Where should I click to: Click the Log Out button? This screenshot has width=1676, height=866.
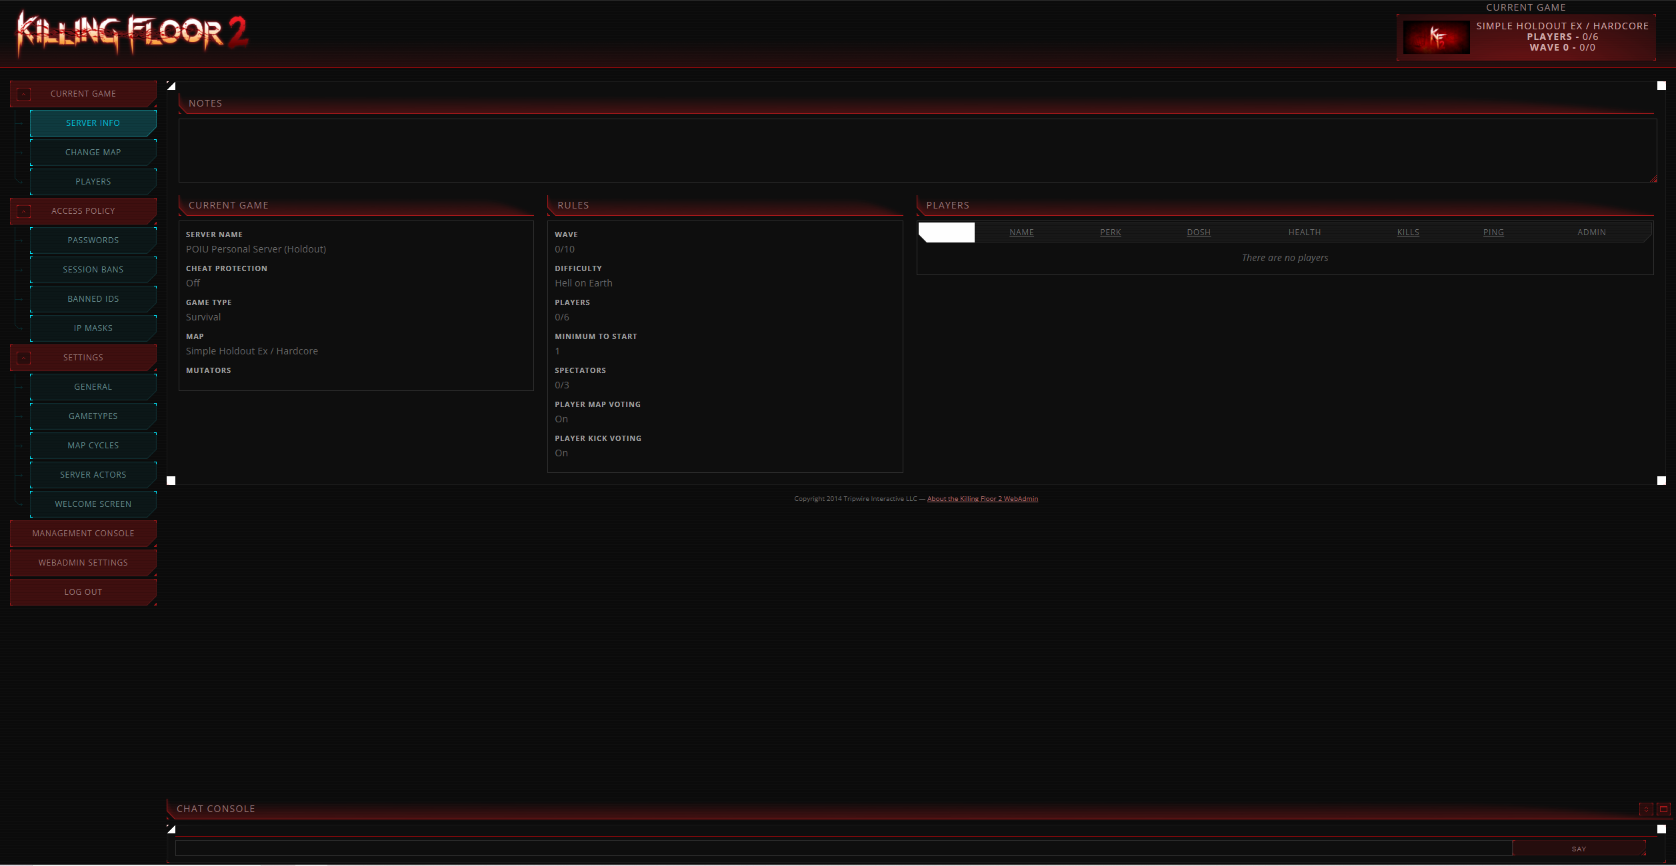(x=83, y=592)
